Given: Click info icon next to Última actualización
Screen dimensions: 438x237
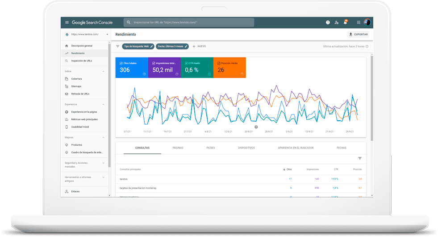Looking at the screenshot, I should (367, 47).
